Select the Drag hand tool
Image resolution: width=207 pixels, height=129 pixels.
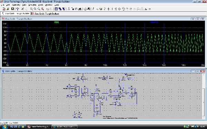click(x=127, y=9)
